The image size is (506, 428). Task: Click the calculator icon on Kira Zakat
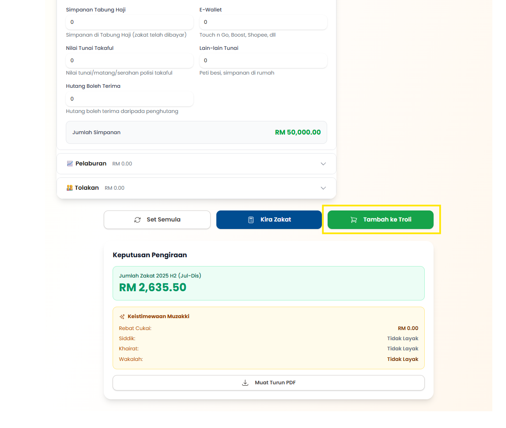[x=251, y=220]
